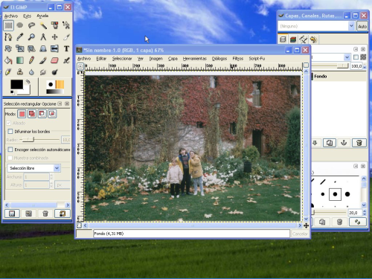The width and height of the screenshot is (372, 279).
Task: Open the Herramientas menu
Action: (x=195, y=59)
